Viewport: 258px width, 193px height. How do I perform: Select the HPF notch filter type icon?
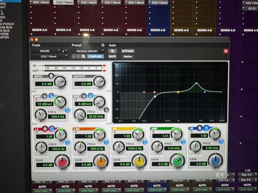tap(45, 96)
